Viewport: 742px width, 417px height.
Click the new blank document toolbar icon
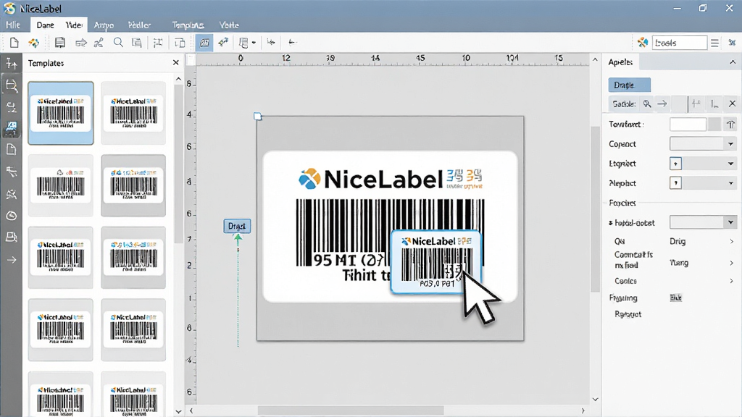(14, 43)
